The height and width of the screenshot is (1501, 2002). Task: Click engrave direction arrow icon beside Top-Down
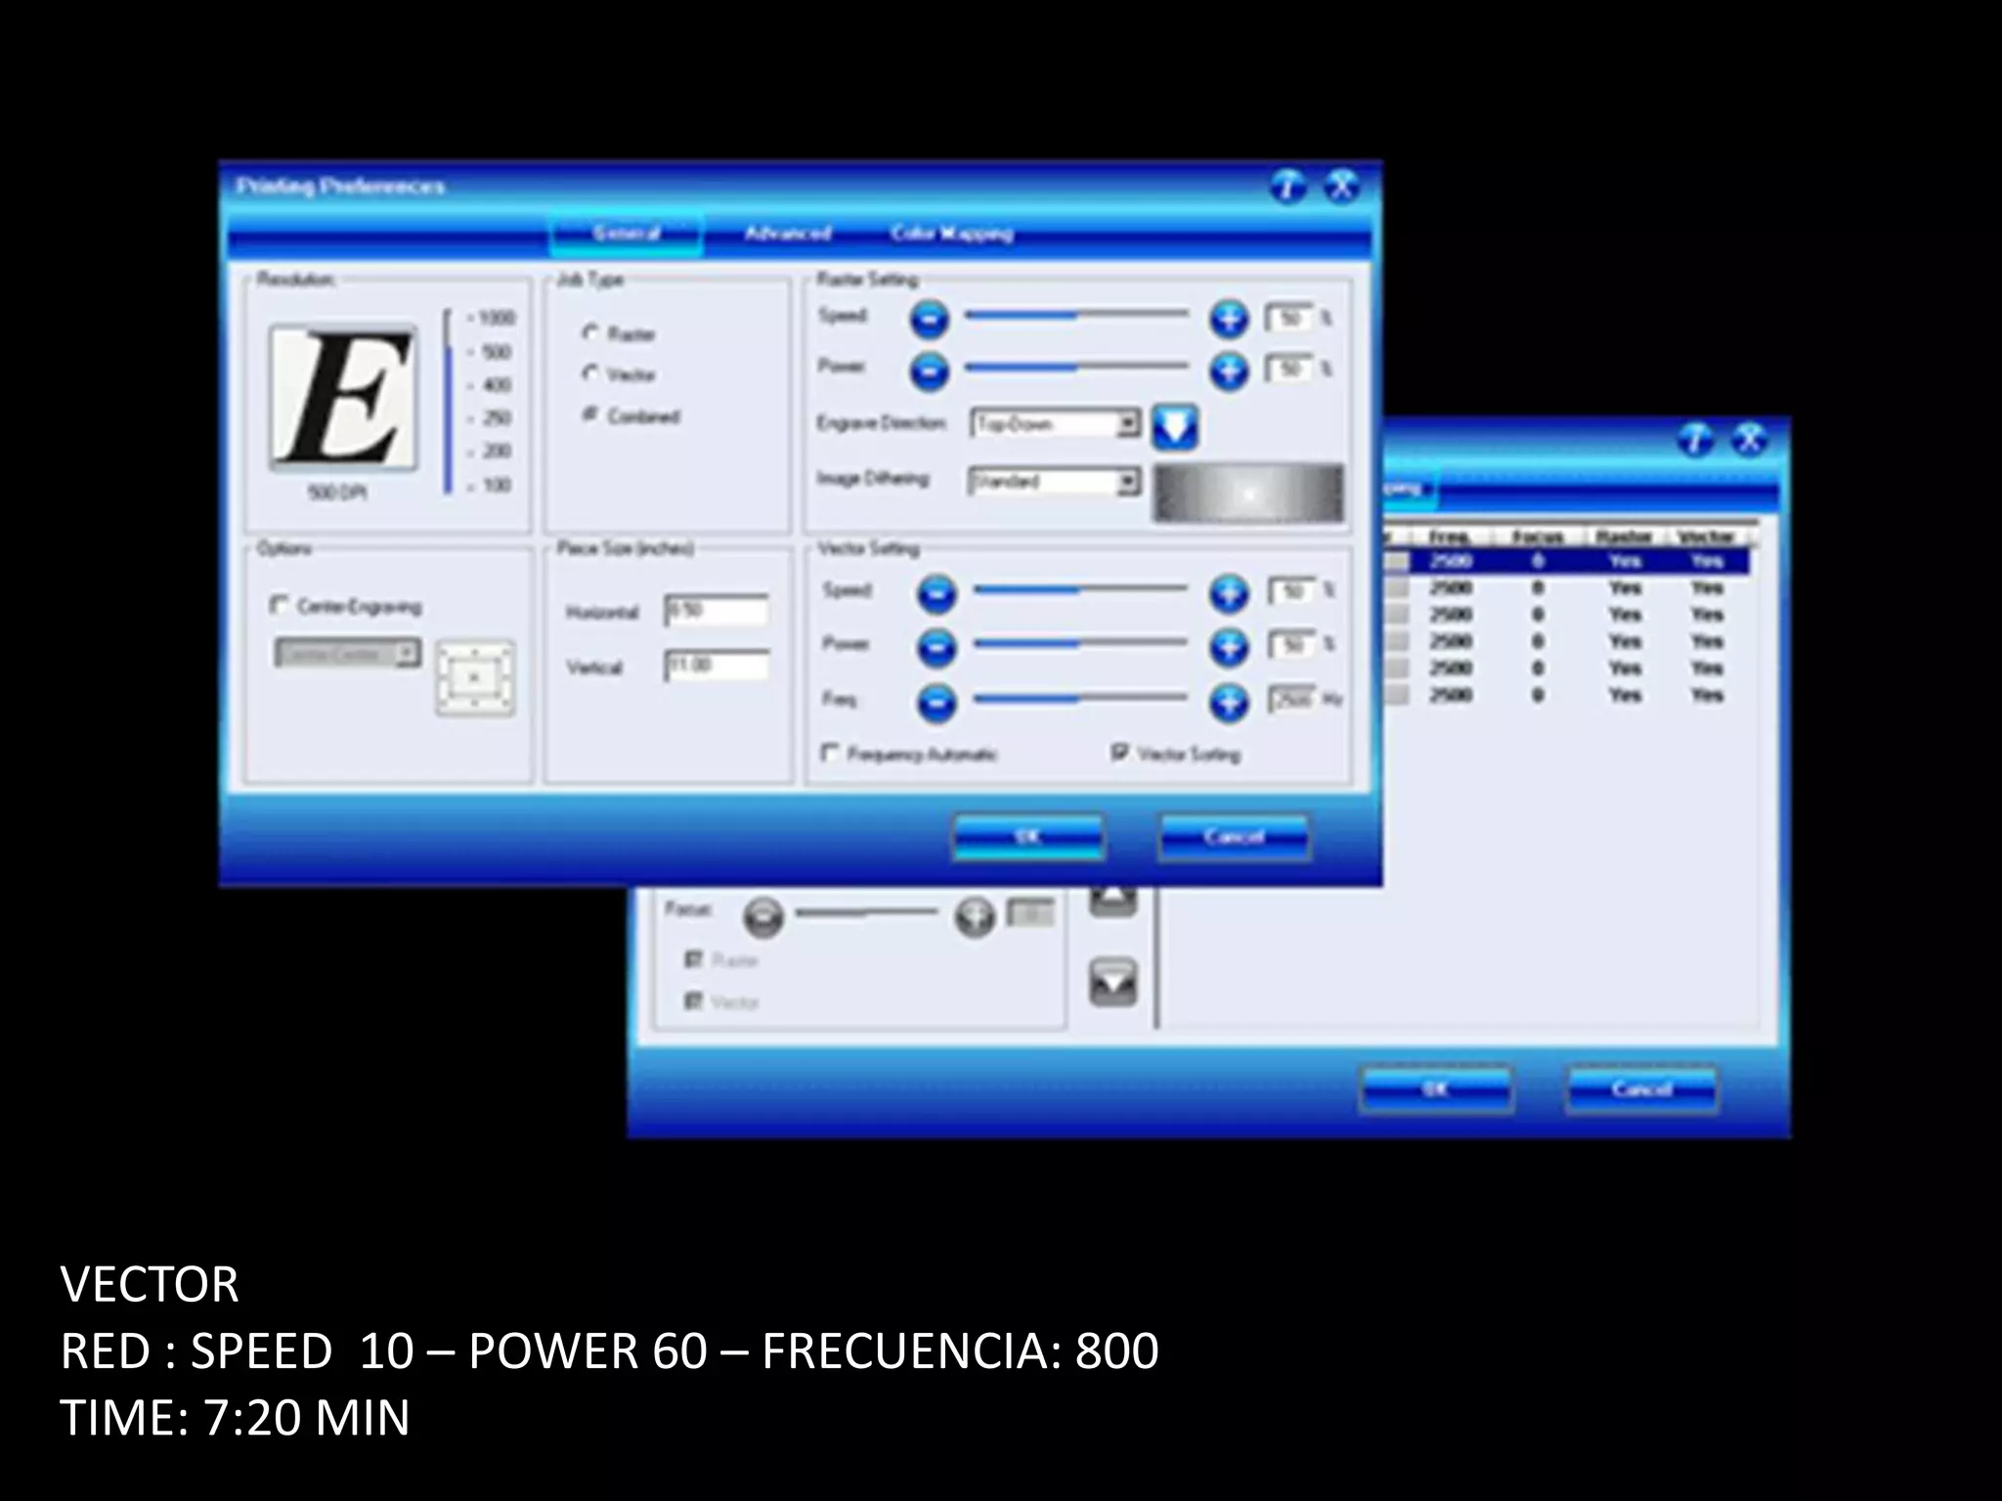(x=1174, y=427)
